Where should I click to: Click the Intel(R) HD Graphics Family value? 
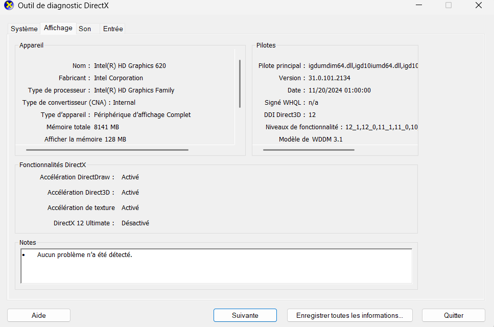[x=134, y=90]
